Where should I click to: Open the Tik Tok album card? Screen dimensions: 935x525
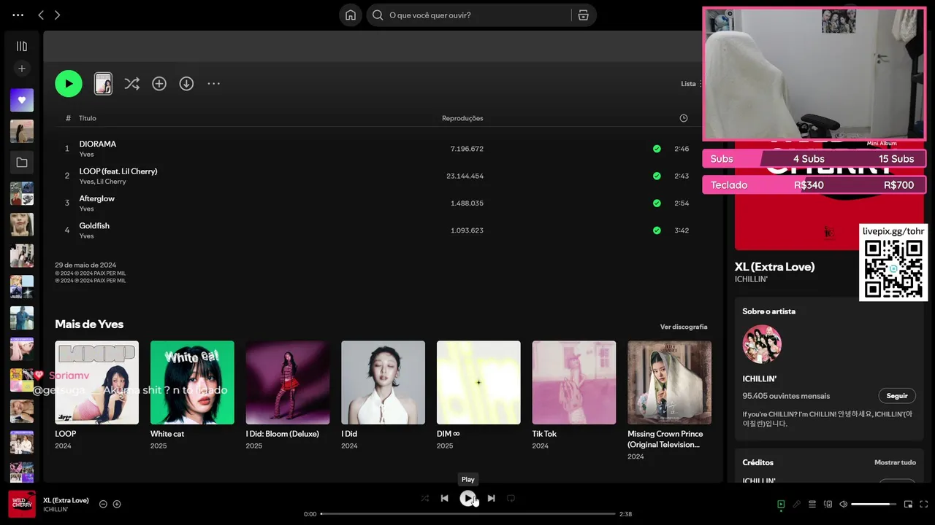click(x=574, y=397)
